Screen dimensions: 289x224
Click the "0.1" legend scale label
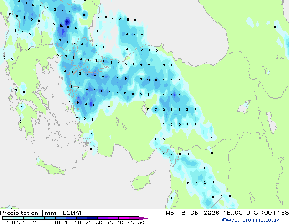tap(5, 222)
